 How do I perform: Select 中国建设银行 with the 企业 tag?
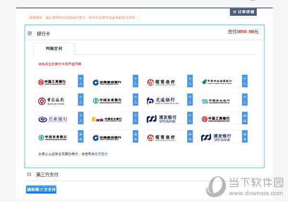coord(114,136)
